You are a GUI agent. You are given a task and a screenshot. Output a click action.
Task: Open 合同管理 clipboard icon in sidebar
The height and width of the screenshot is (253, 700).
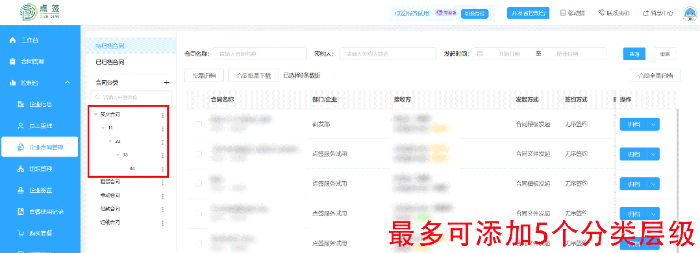pyautogui.click(x=12, y=61)
